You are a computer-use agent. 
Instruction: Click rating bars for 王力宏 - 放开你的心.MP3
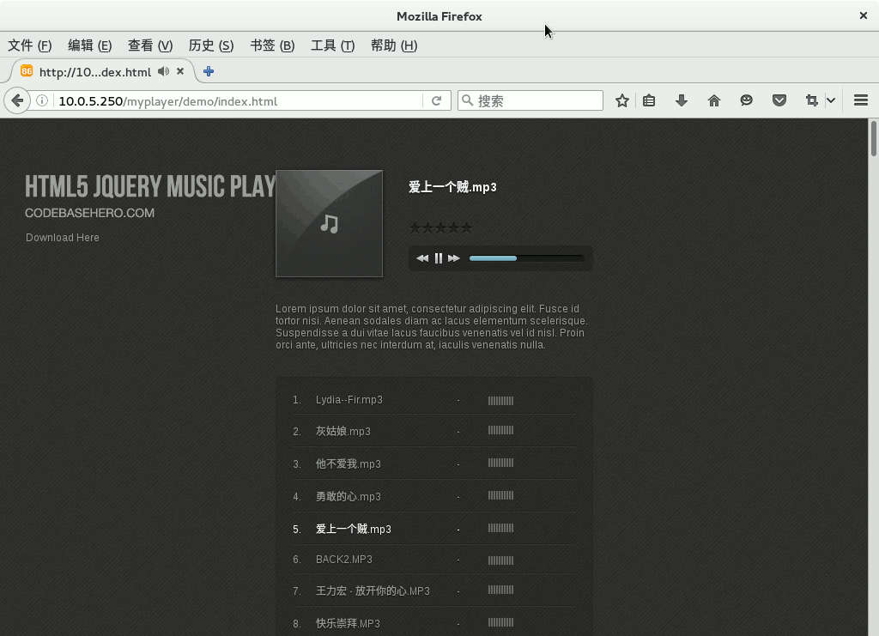pyautogui.click(x=500, y=590)
